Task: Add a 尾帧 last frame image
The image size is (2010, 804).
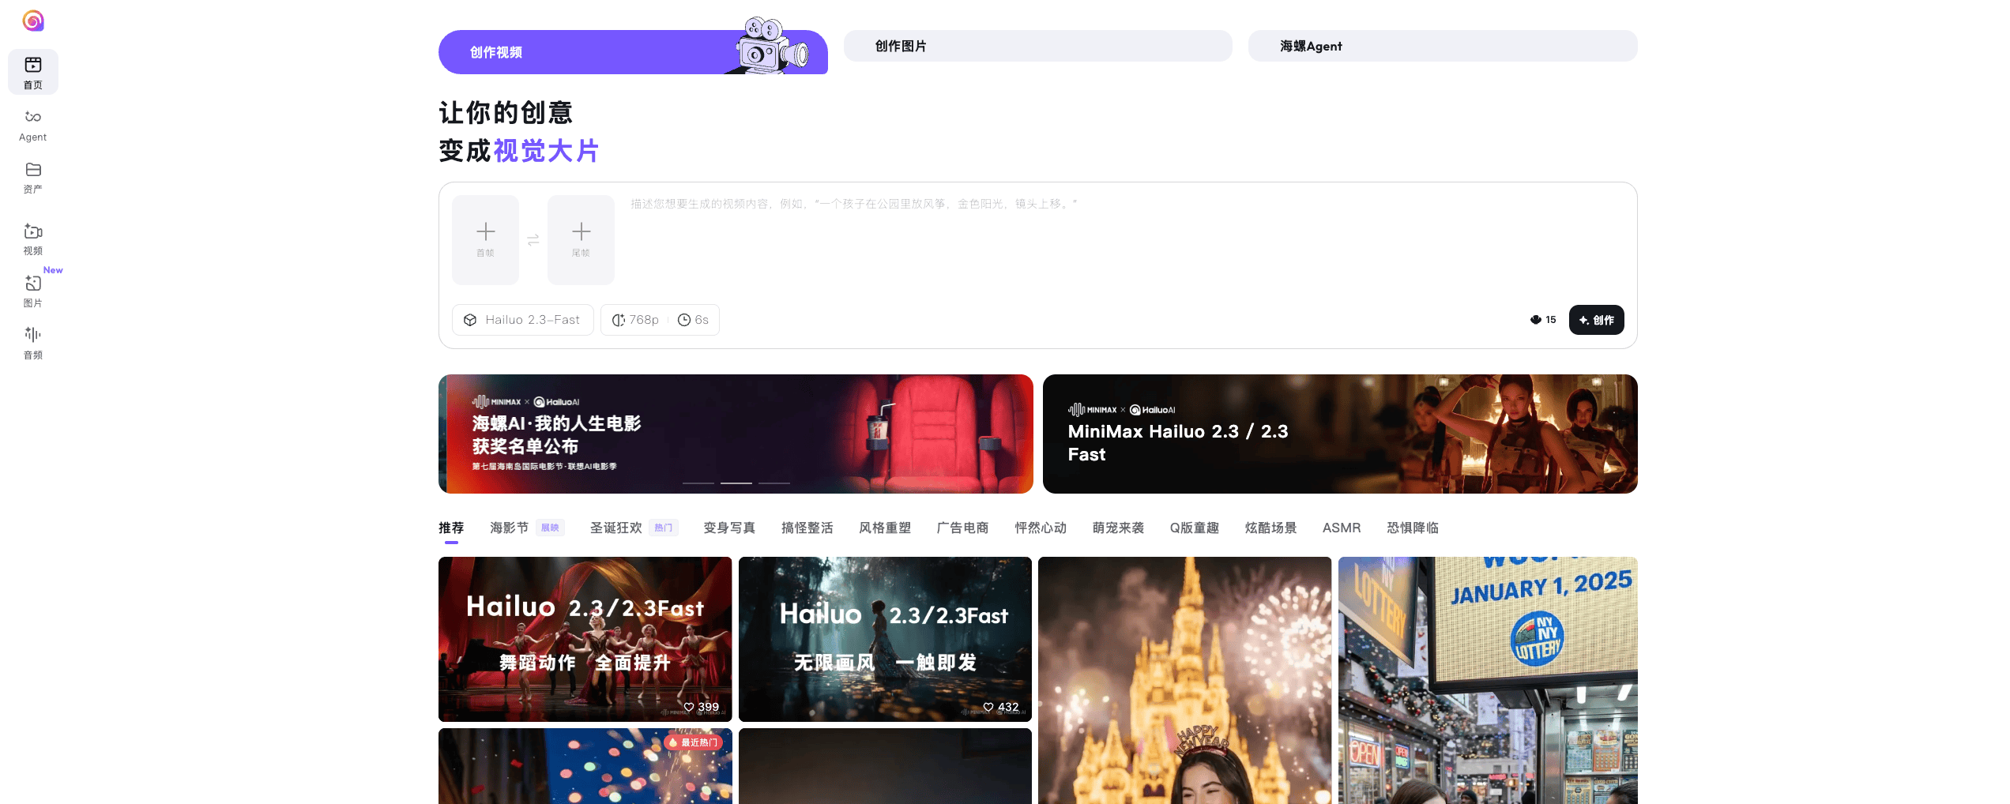Action: 581,240
